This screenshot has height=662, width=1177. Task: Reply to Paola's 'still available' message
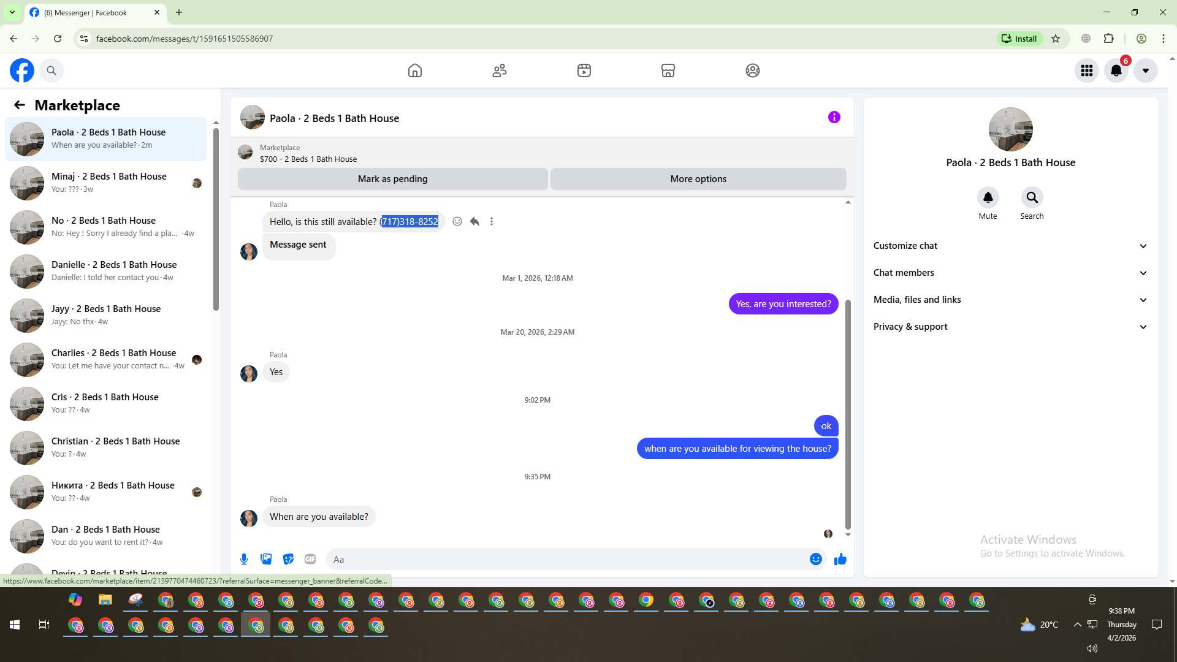coord(474,221)
